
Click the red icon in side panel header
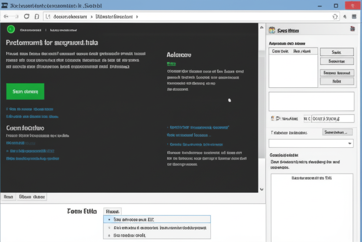click(352, 29)
